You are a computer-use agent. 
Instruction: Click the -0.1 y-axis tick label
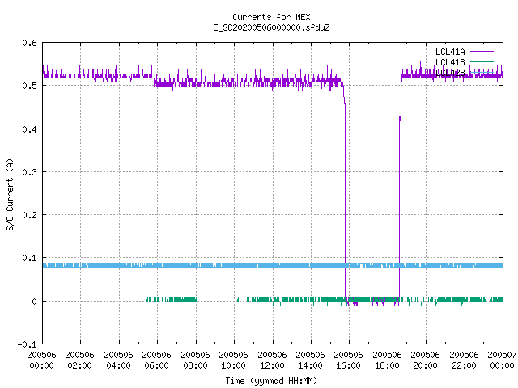point(27,344)
